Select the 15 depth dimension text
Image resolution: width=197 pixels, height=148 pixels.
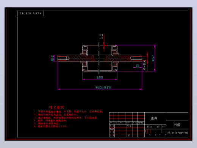pos(138,66)
